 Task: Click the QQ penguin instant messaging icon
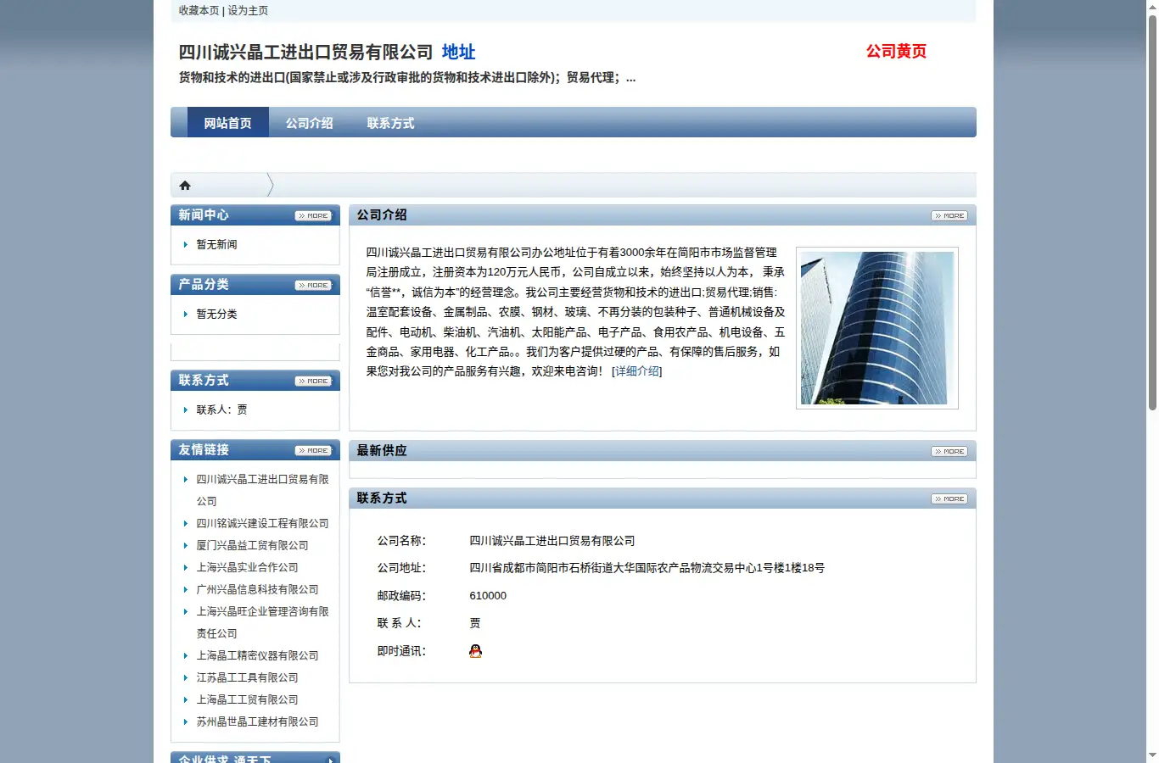click(x=475, y=651)
